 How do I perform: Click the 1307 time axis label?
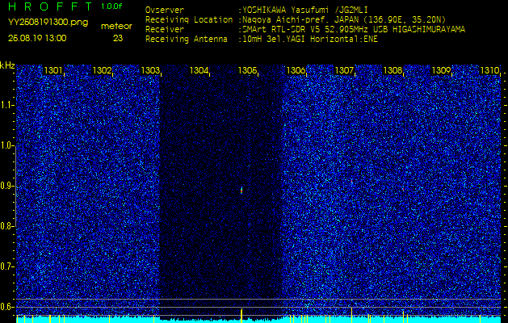point(344,70)
